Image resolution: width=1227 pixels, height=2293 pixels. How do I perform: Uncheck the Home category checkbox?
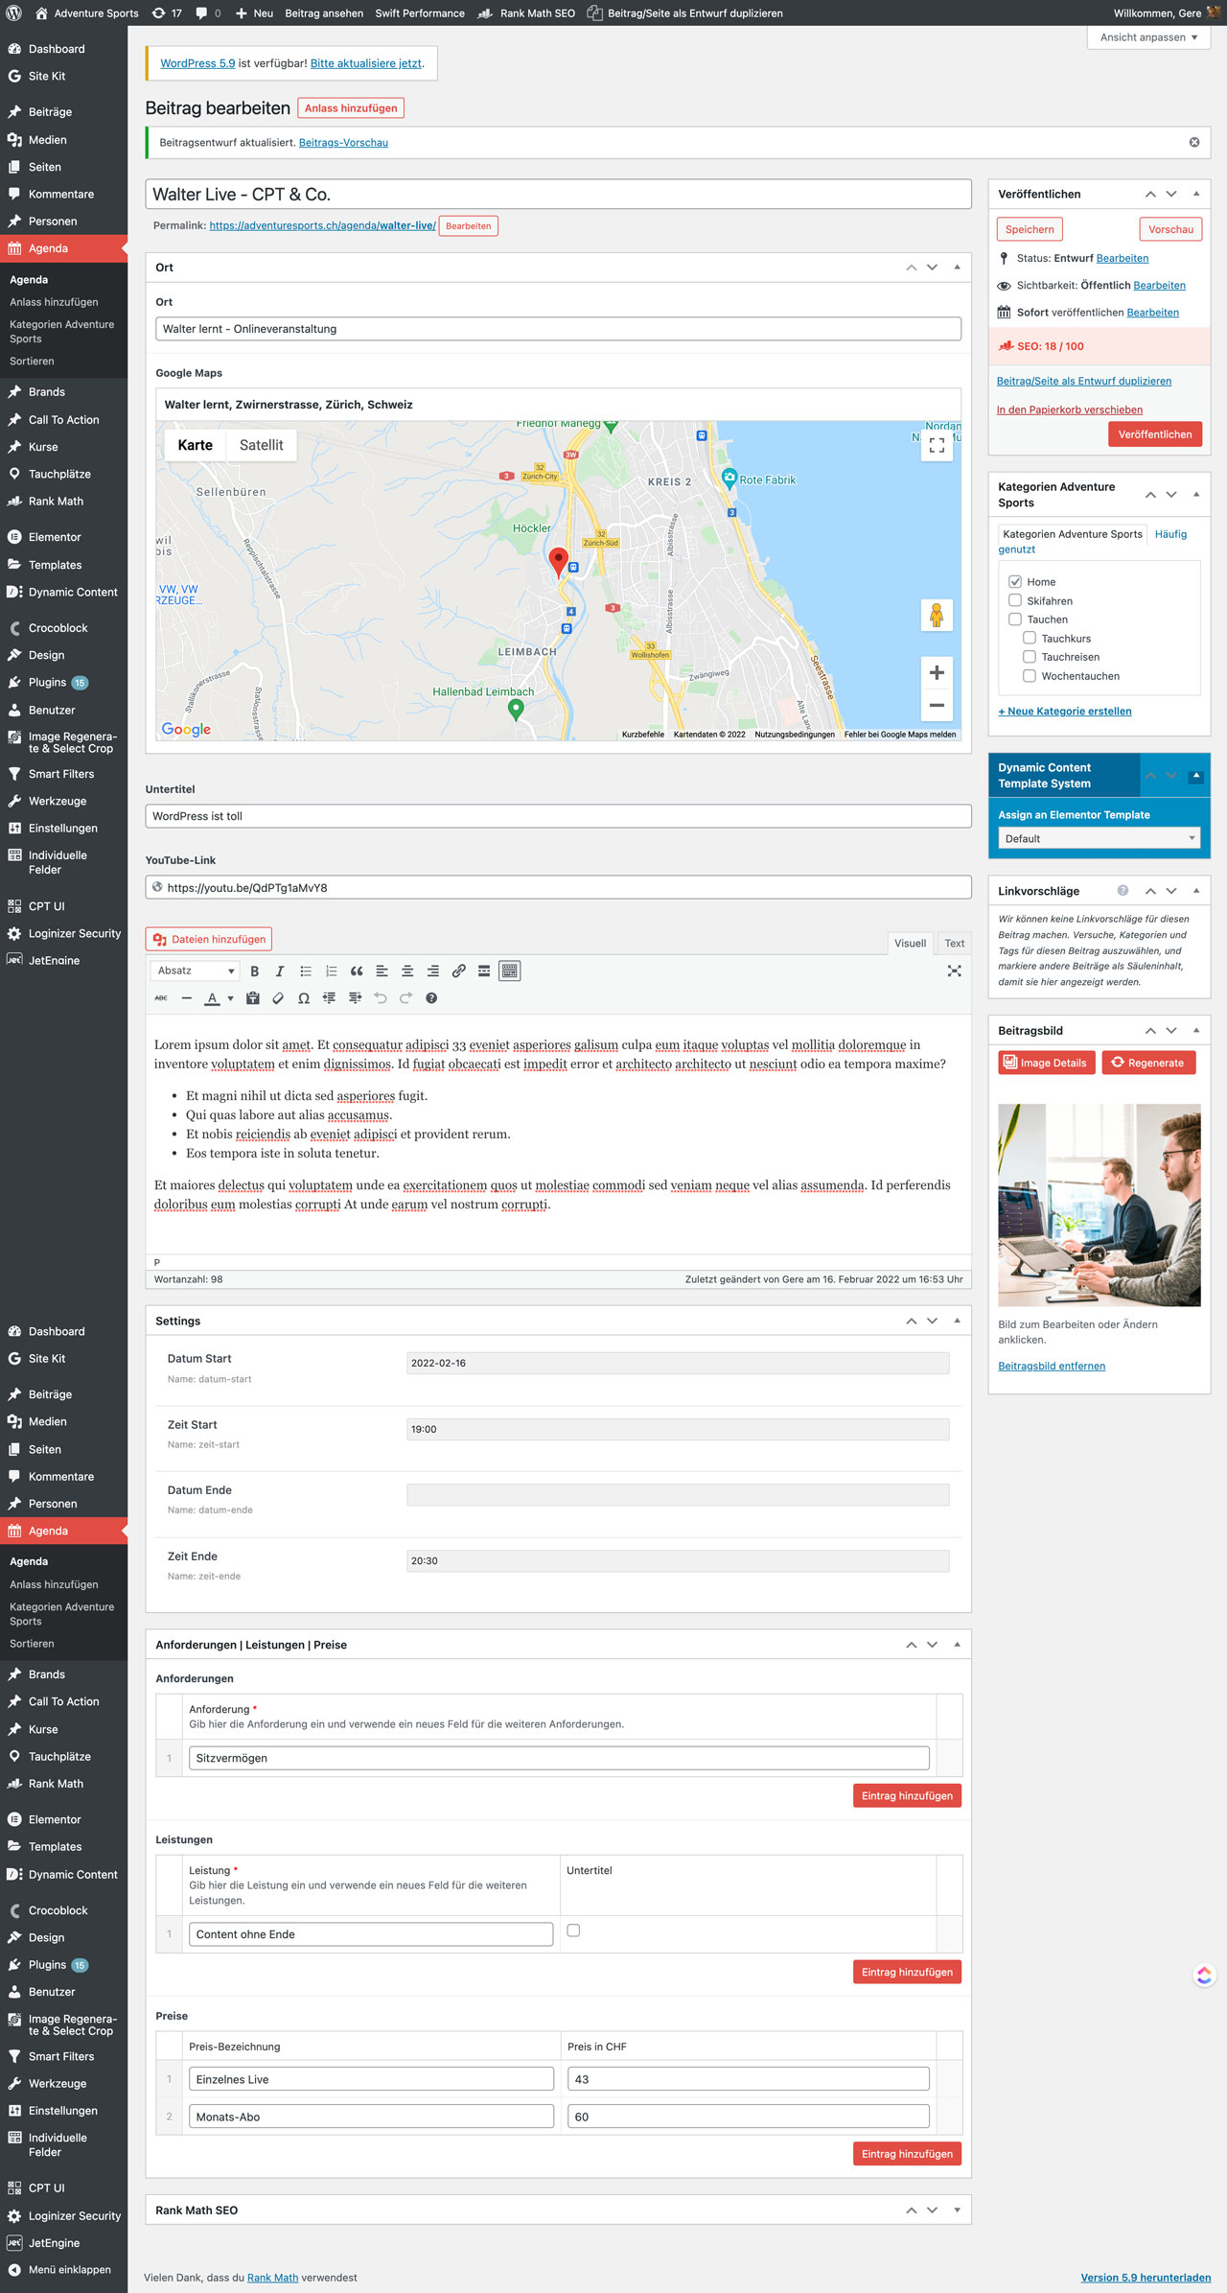pos(1015,582)
